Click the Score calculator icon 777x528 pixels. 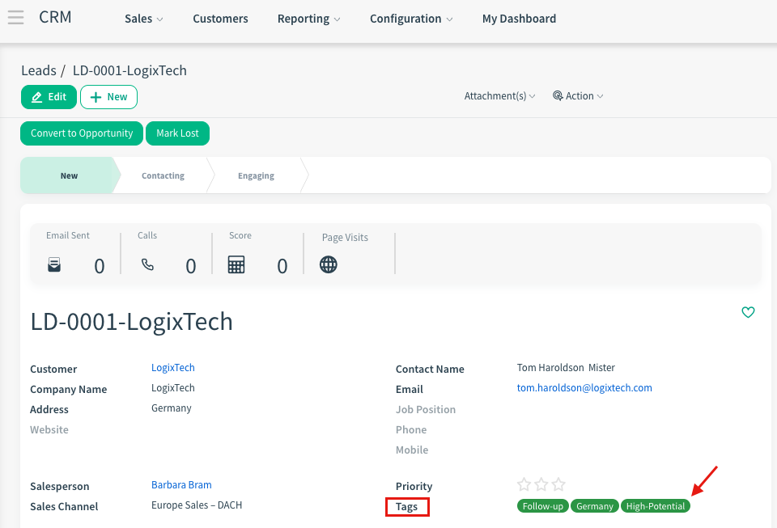236,264
